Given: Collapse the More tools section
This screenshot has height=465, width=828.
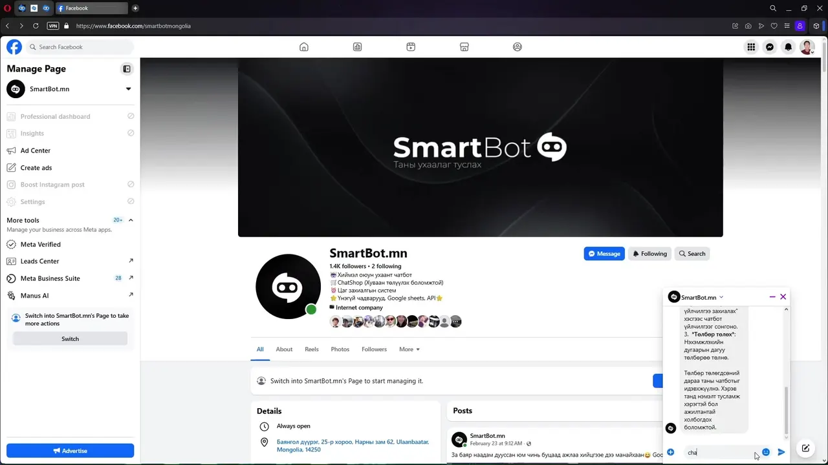Looking at the screenshot, I should (131, 220).
